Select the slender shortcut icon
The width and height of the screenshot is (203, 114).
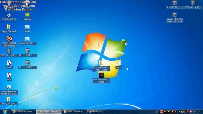[9, 65]
